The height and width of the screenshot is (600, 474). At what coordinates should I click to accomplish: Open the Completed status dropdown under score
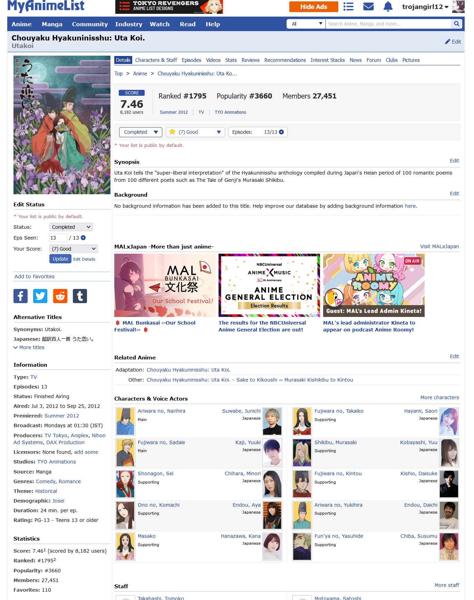pyautogui.click(x=141, y=132)
